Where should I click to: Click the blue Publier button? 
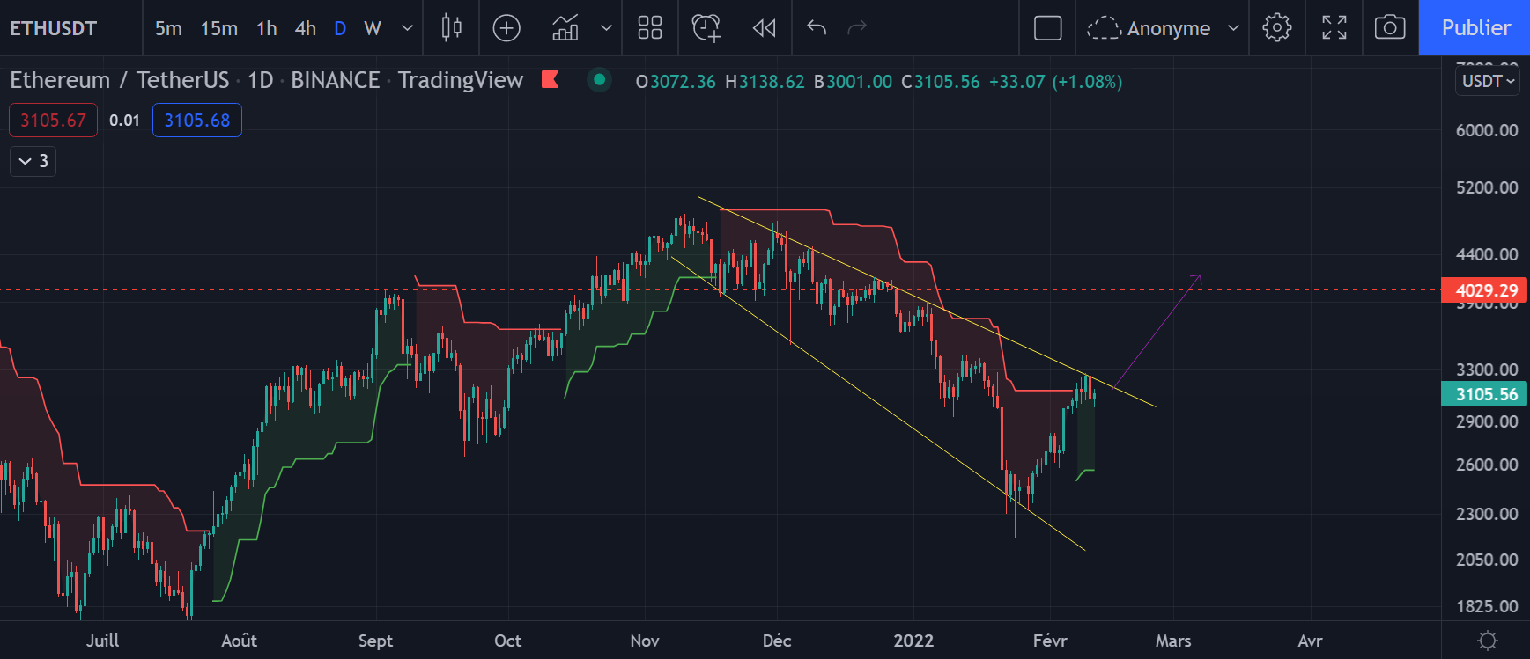(1475, 28)
